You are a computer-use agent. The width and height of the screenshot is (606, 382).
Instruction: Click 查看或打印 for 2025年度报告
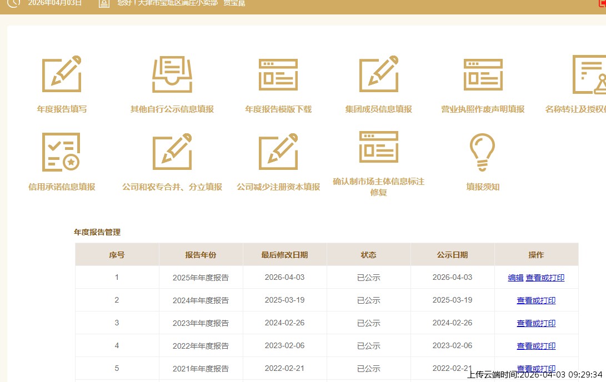click(545, 278)
